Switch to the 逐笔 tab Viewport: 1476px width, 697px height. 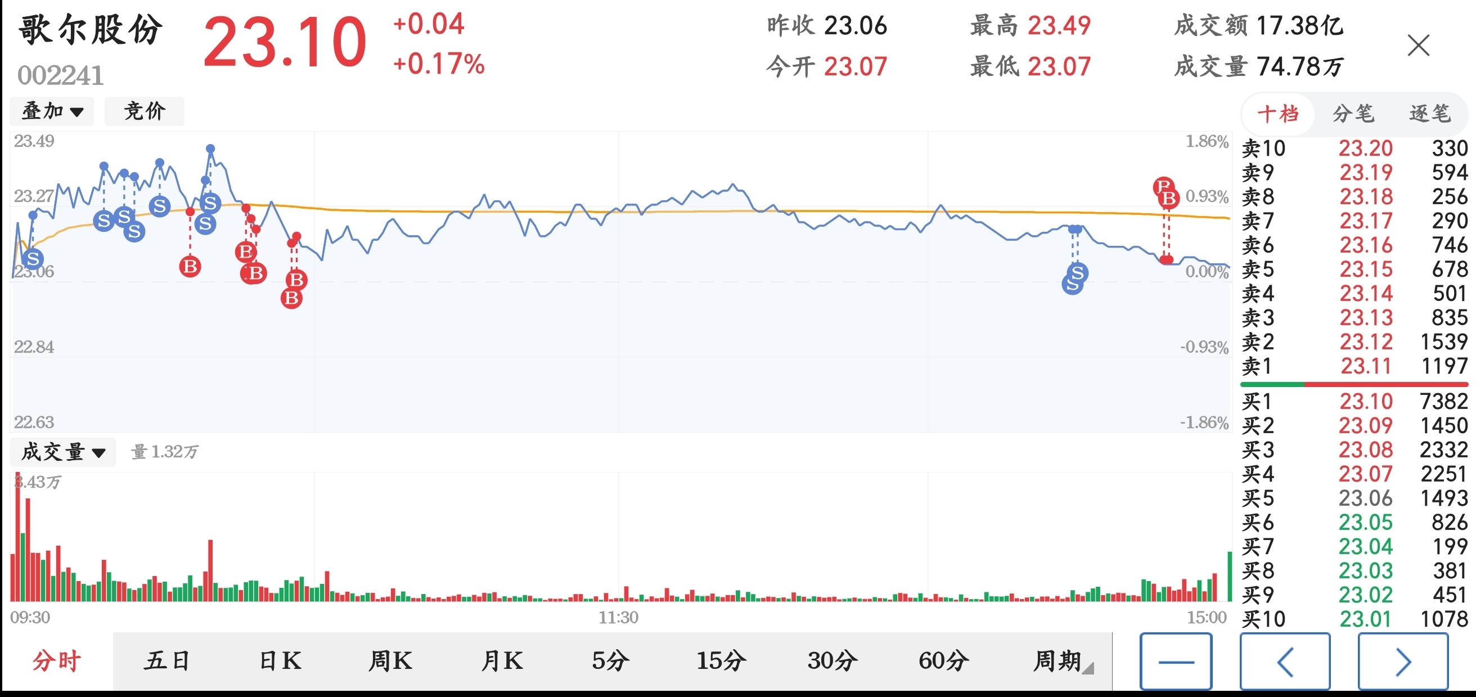(1429, 114)
